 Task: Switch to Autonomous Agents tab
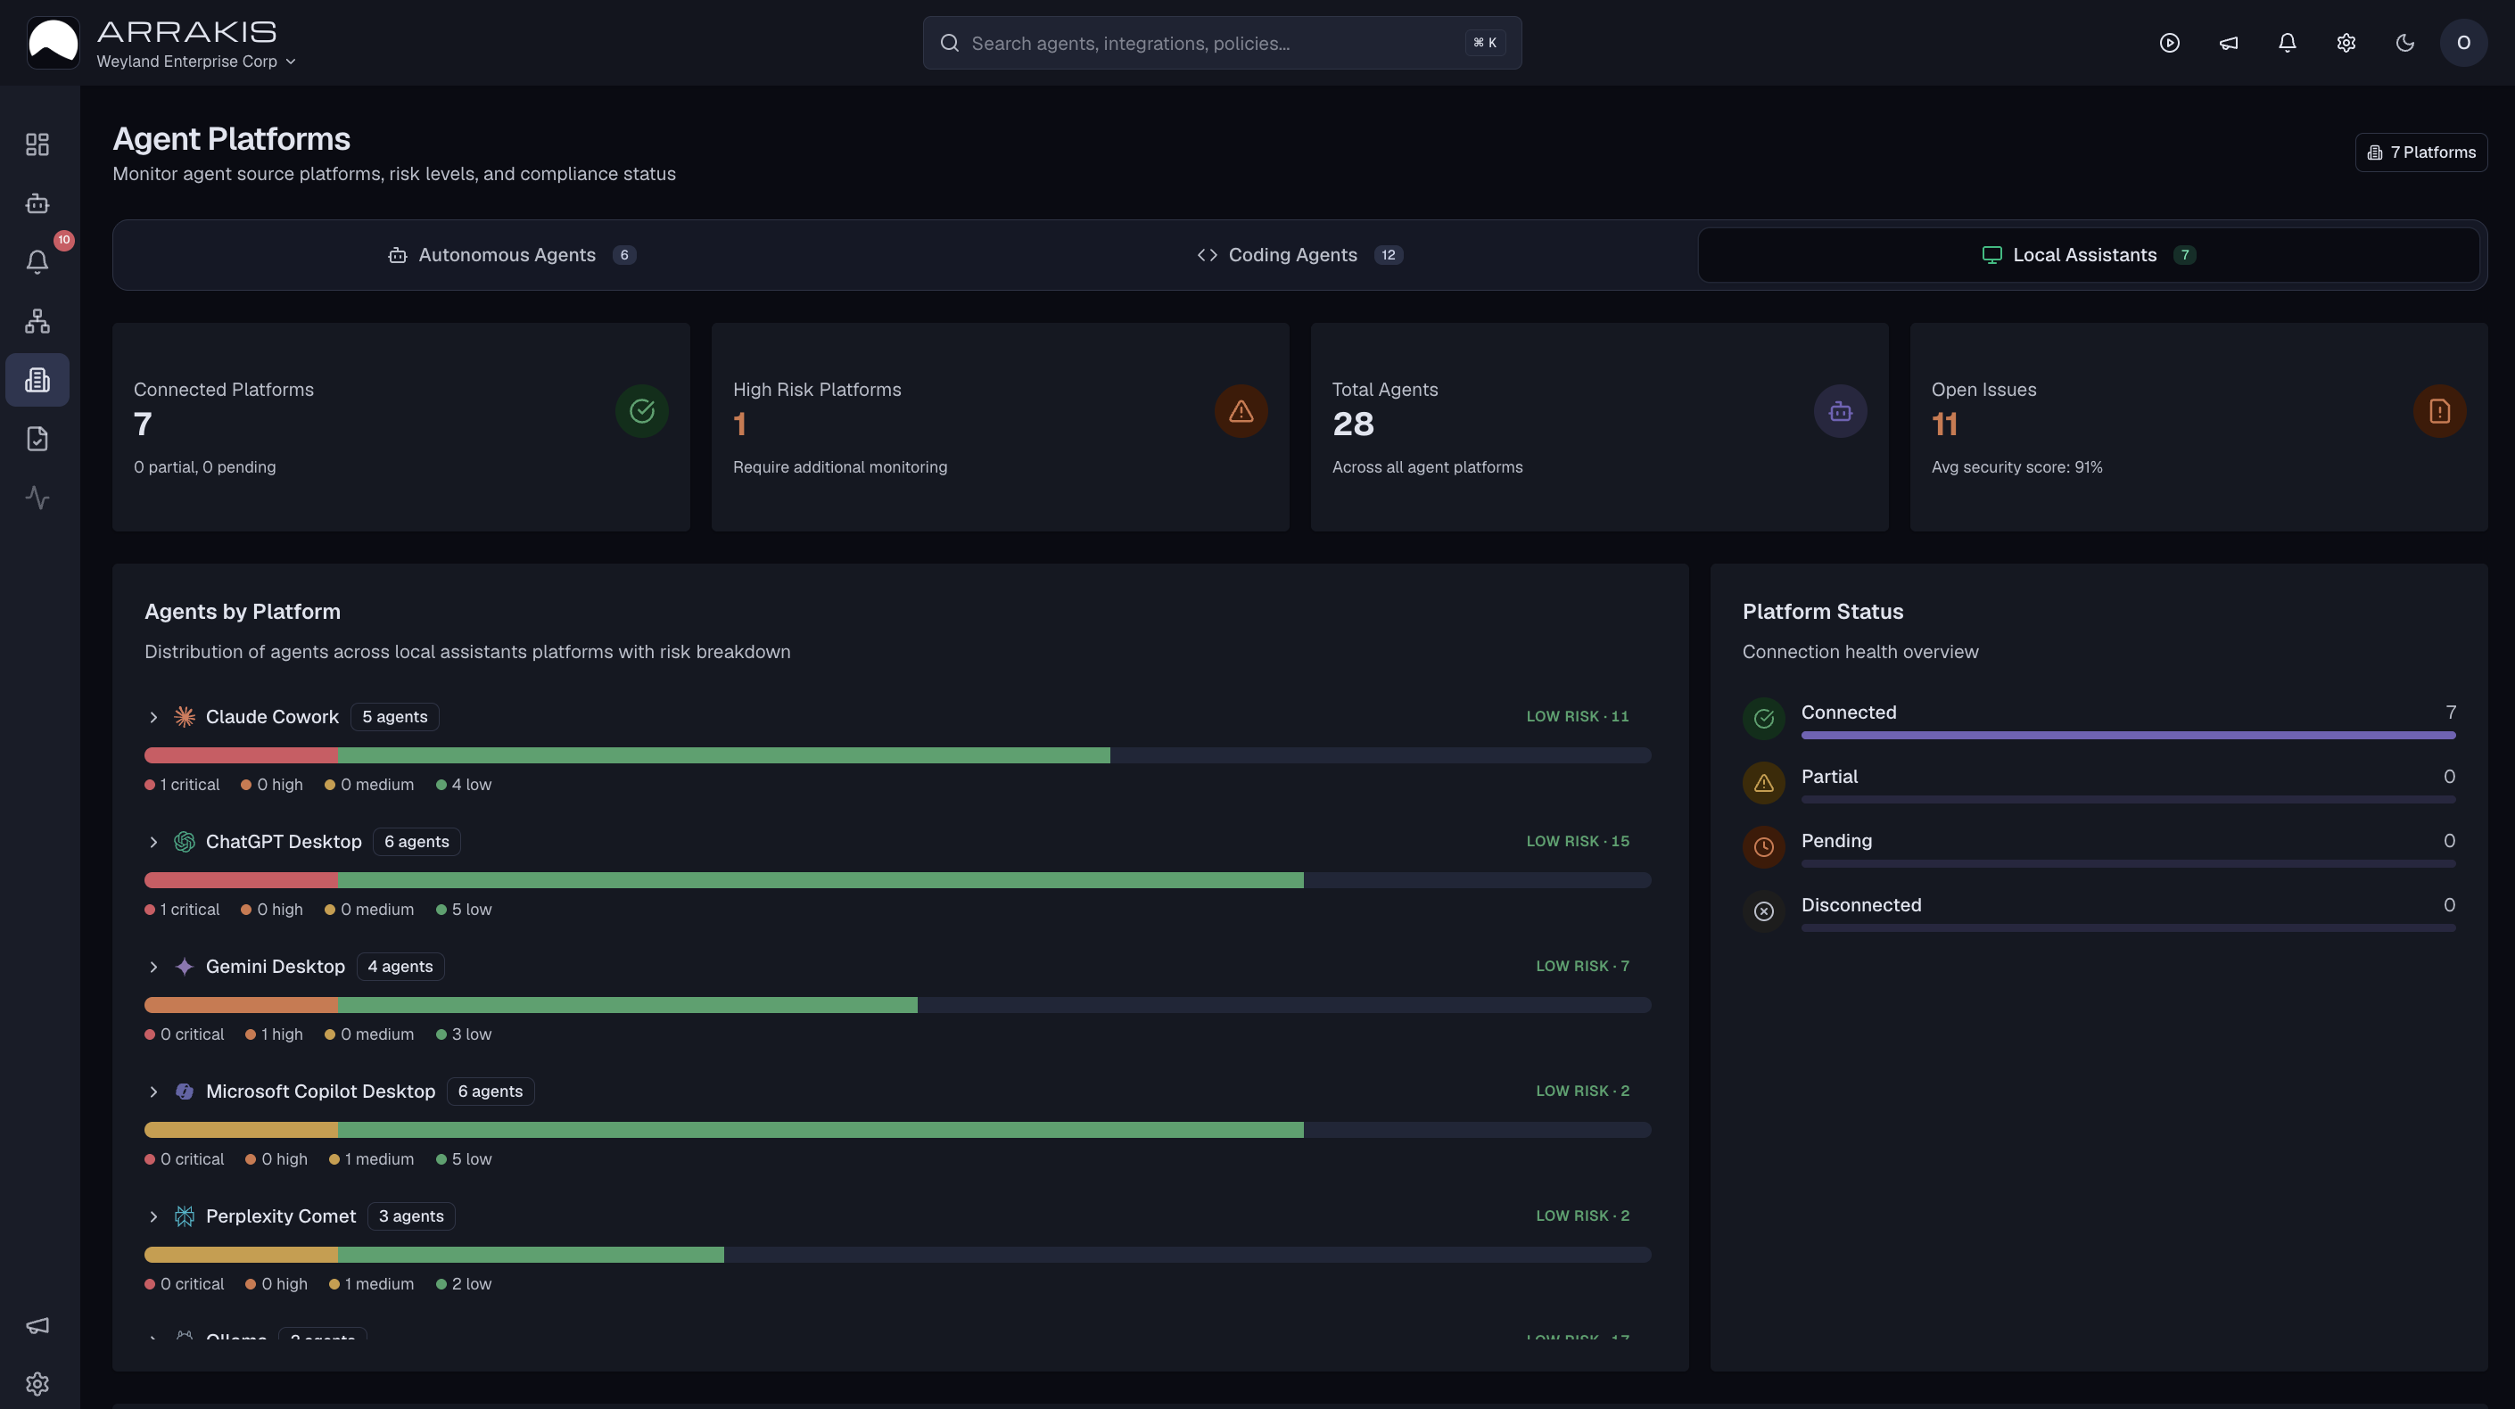pos(512,255)
